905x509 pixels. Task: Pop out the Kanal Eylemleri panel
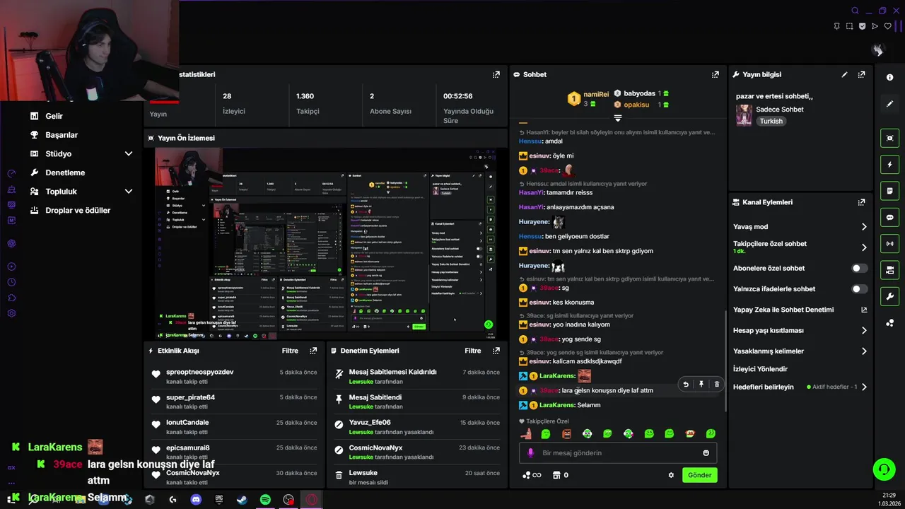coord(861,202)
